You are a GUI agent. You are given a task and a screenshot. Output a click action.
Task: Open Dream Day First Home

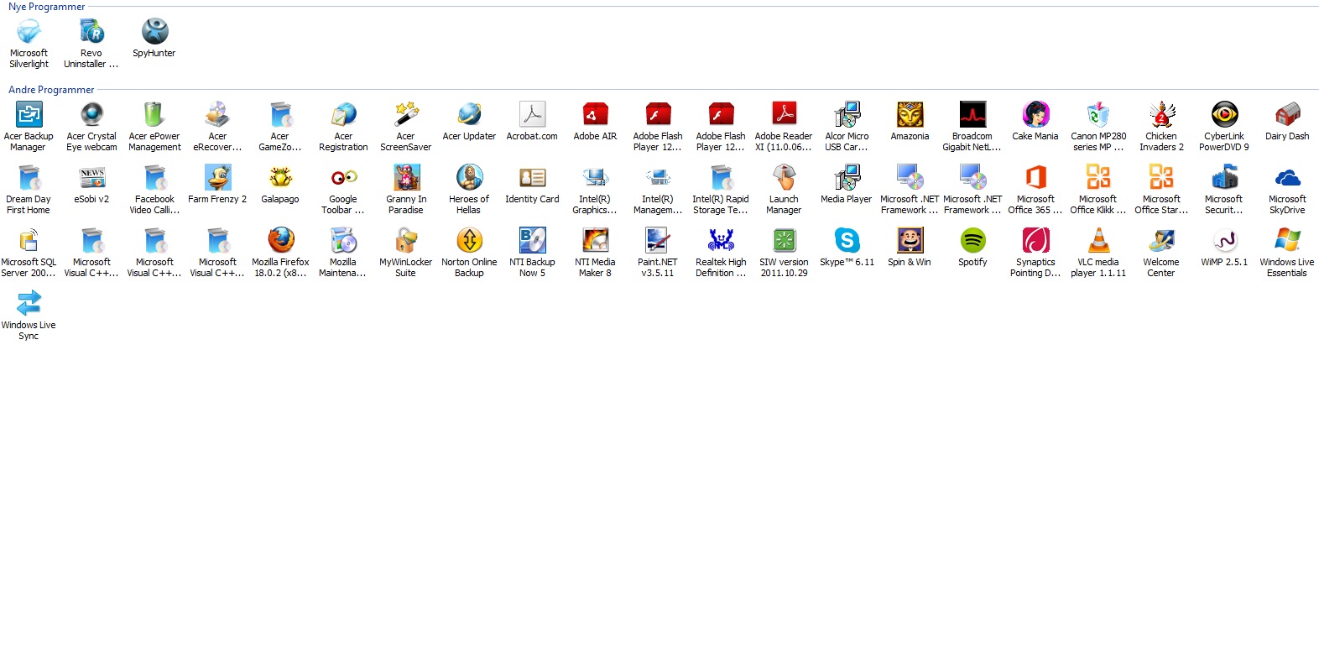click(29, 177)
